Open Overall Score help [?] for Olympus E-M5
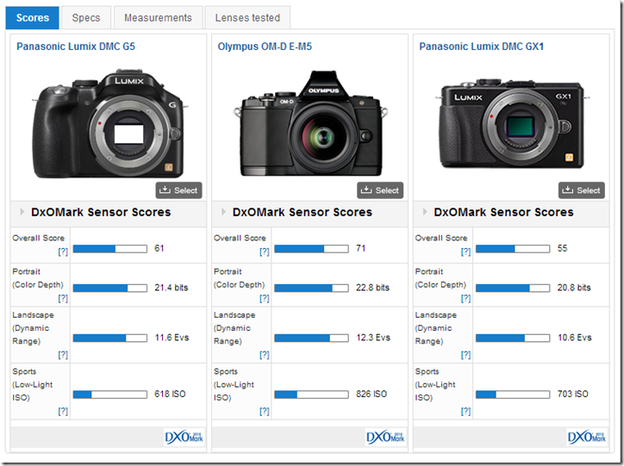624x466 pixels. point(265,252)
